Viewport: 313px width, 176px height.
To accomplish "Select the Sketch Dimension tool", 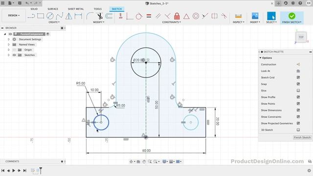I will (x=78, y=16).
